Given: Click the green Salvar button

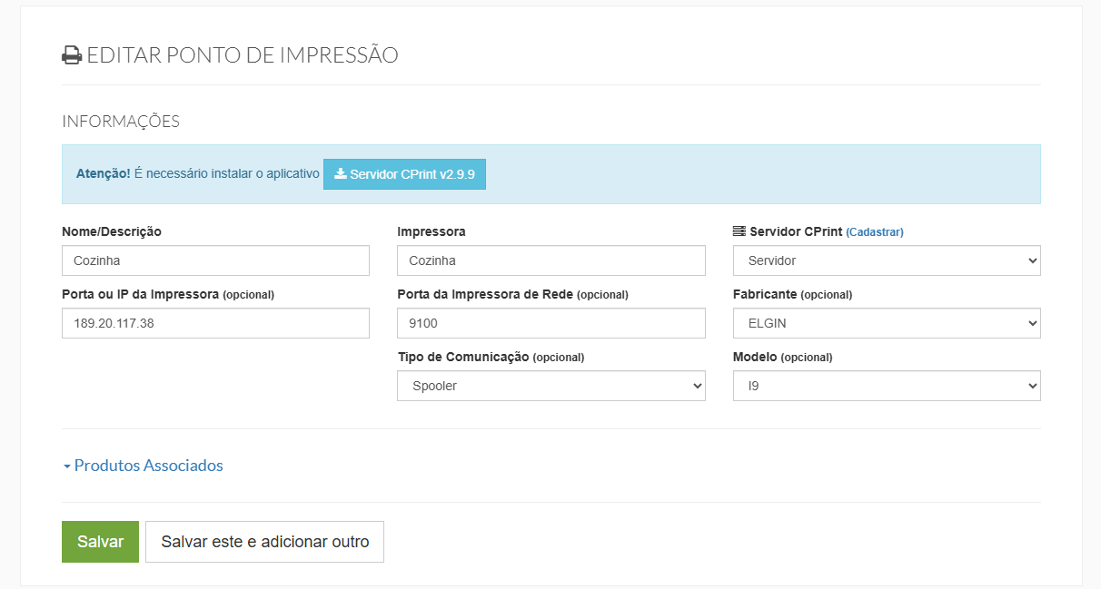Looking at the screenshot, I should coord(100,542).
